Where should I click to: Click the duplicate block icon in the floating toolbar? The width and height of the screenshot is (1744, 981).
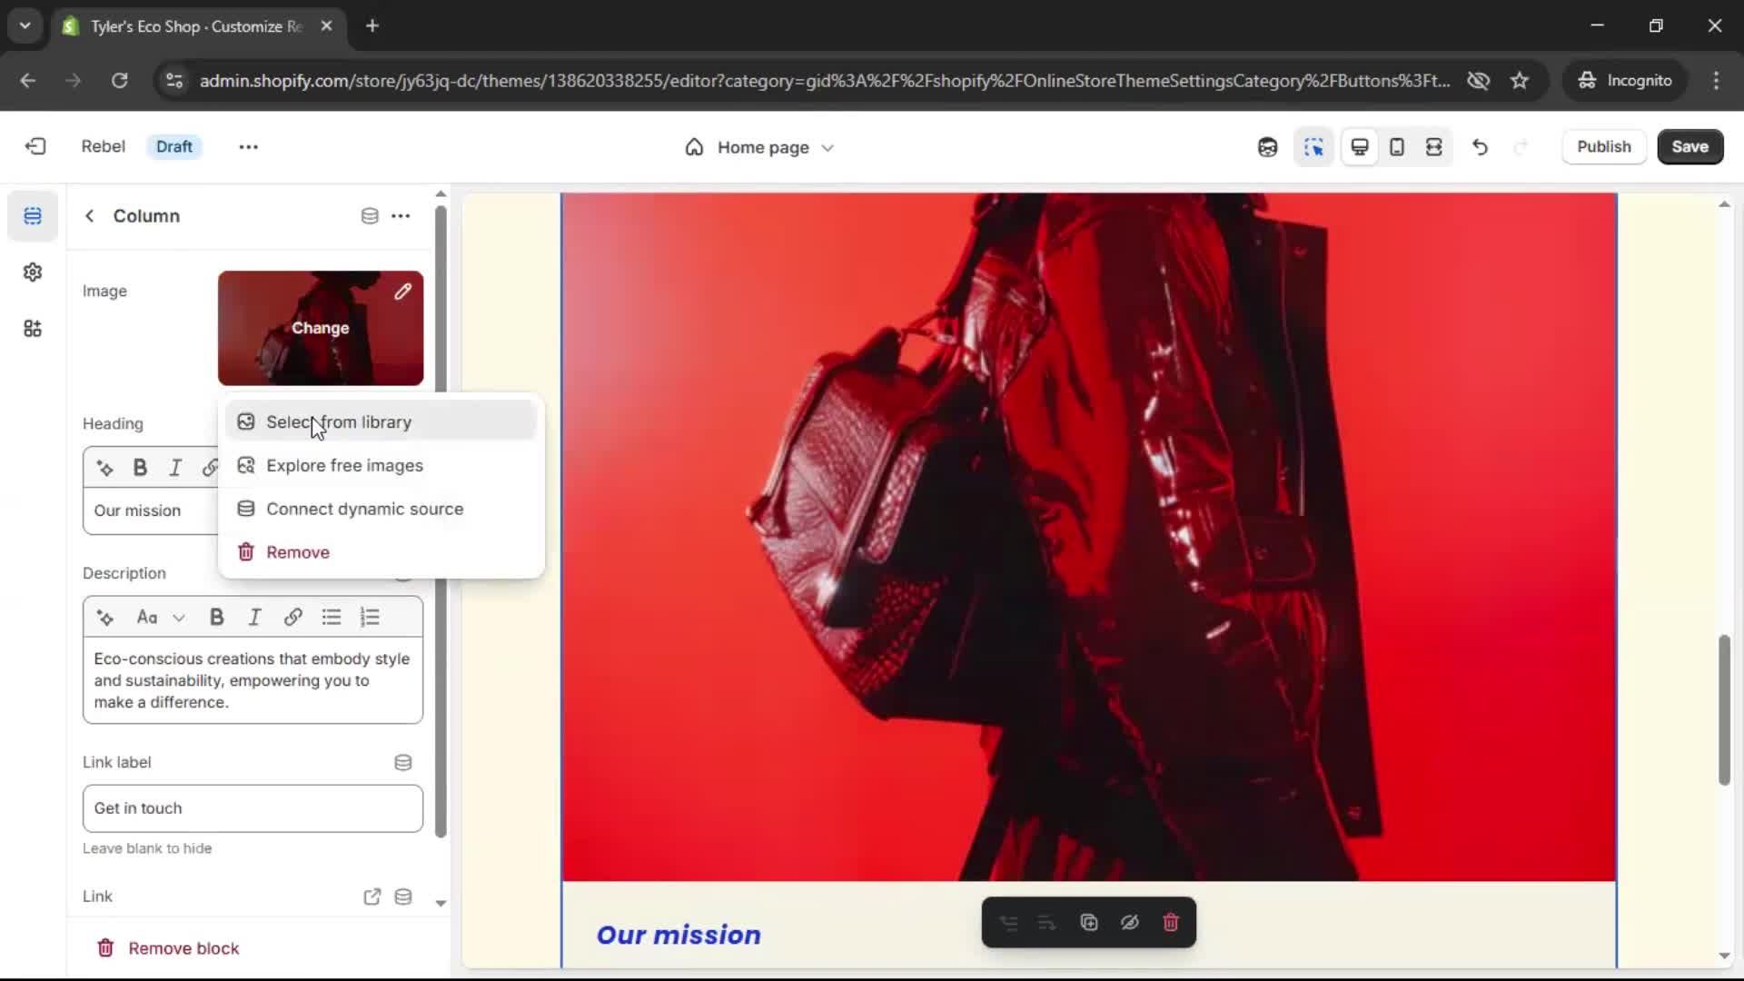(x=1088, y=923)
